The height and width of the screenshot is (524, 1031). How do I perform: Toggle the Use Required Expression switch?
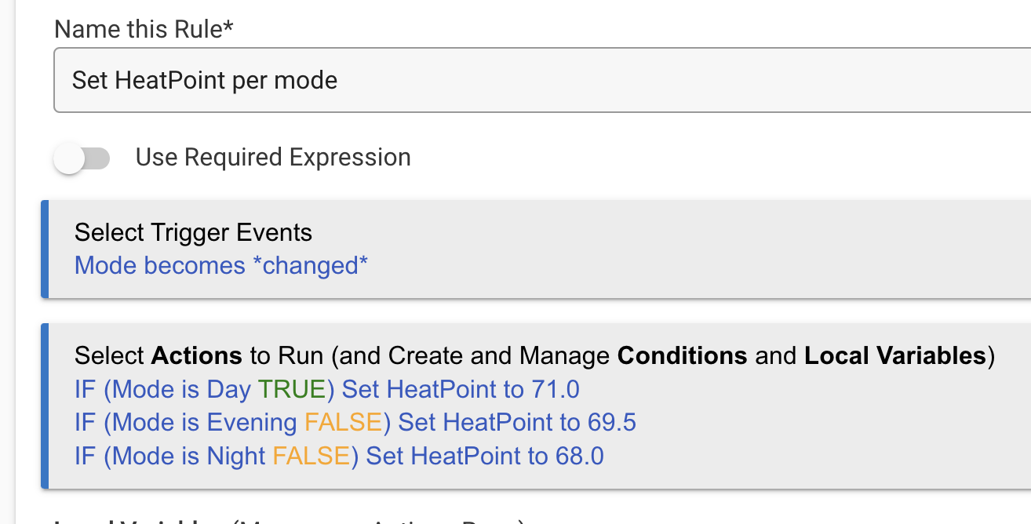[82, 158]
